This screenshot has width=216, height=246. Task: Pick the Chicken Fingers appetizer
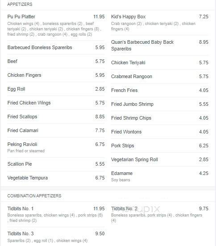(56, 75)
